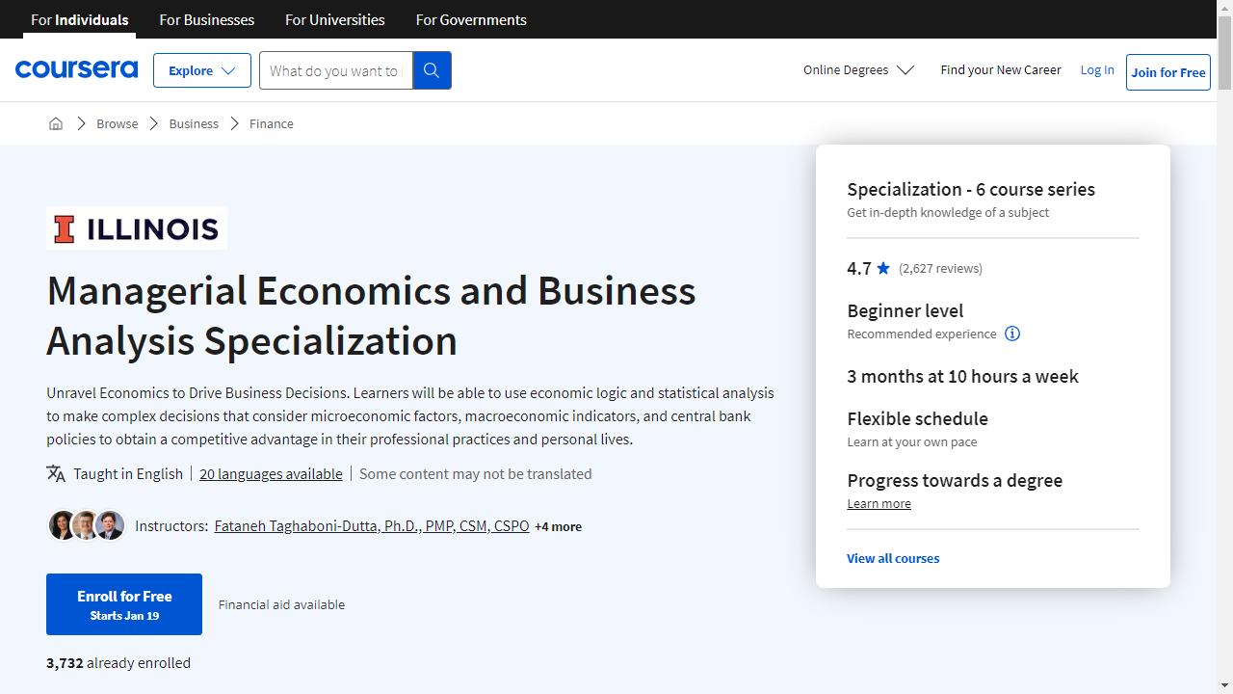The width and height of the screenshot is (1233, 694).
Task: Click the scrollbar up arrow
Action: tap(1224, 8)
